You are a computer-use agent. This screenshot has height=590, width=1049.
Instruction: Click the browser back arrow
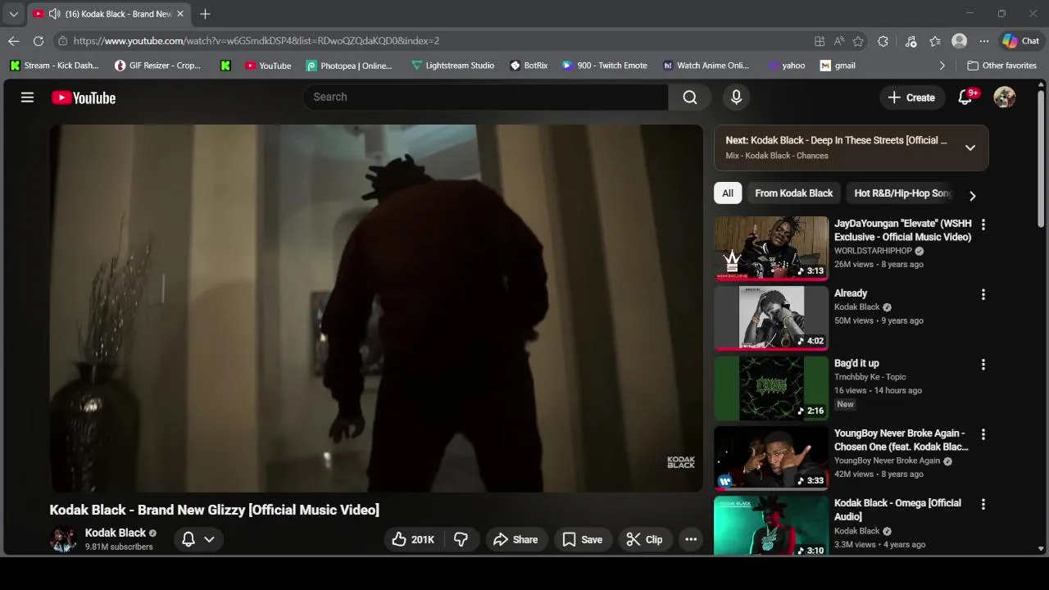pos(14,41)
